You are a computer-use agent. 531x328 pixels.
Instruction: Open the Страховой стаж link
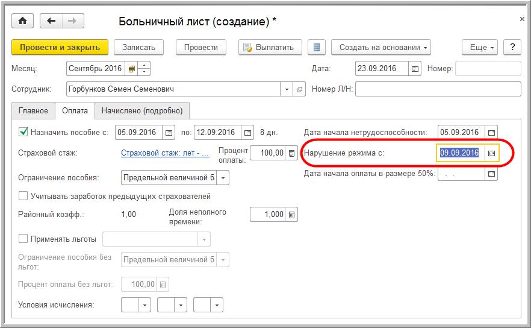tap(165, 153)
